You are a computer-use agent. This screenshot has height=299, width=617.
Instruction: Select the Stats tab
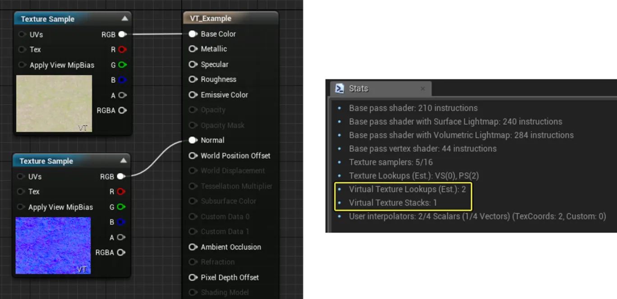point(359,88)
